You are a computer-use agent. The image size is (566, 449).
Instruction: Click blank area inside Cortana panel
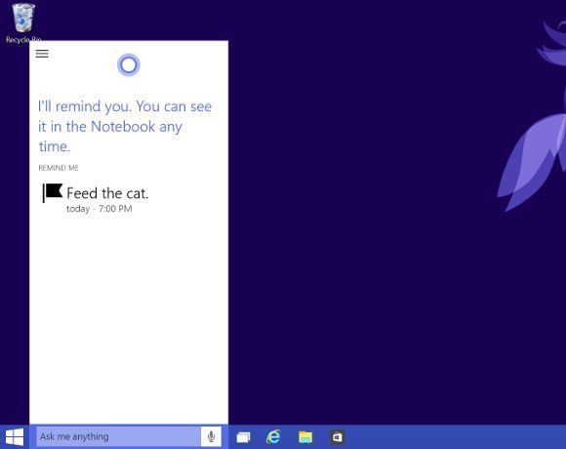[129, 317]
